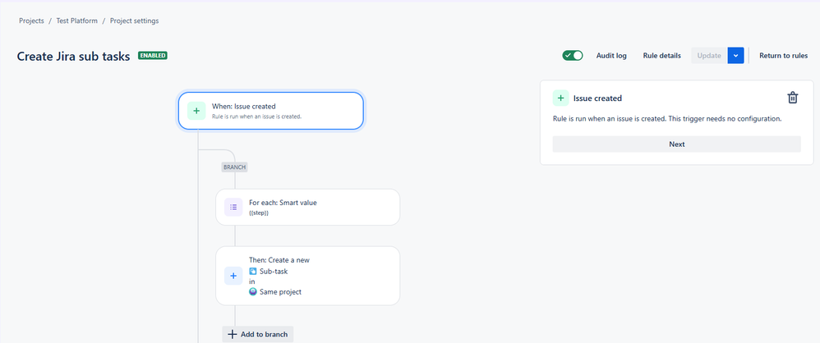Click the plus icon in the Issue created panel header
Image resolution: width=820 pixels, height=343 pixels.
(x=560, y=98)
